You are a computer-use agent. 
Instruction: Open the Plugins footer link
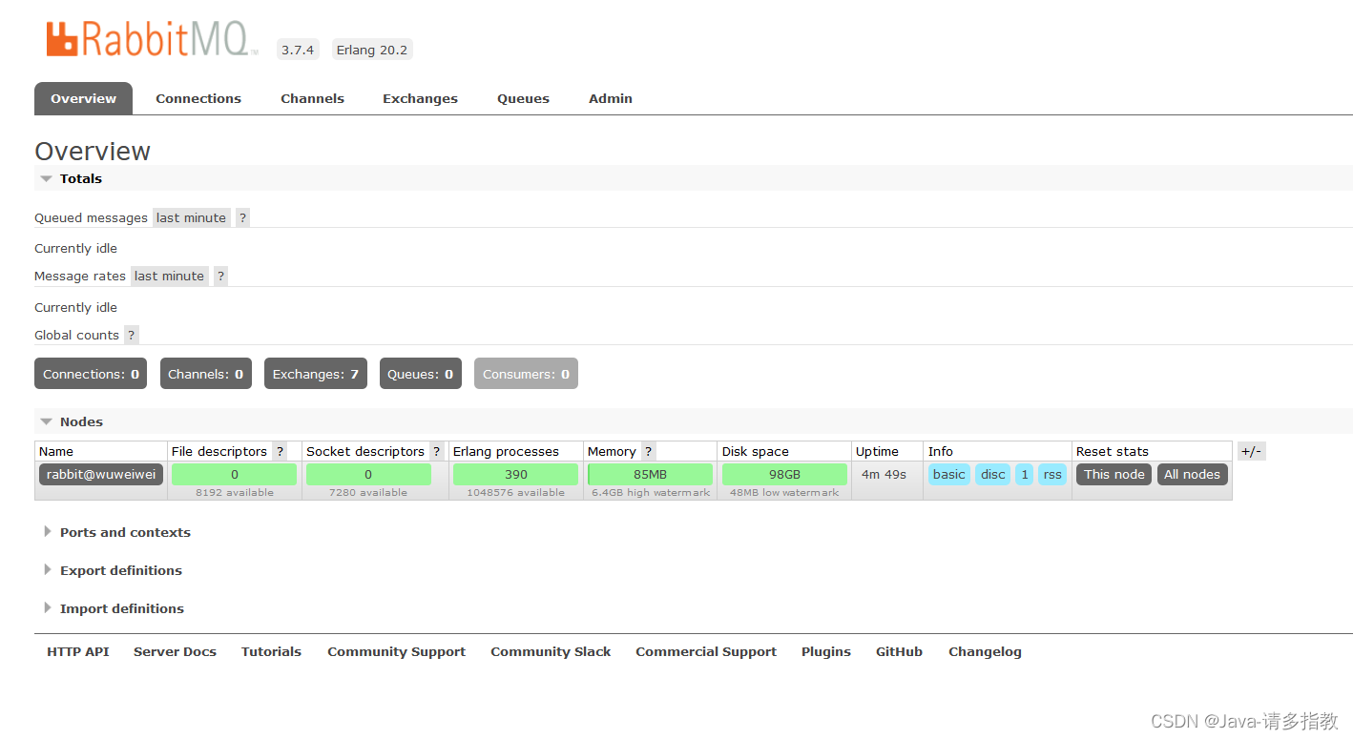point(826,651)
